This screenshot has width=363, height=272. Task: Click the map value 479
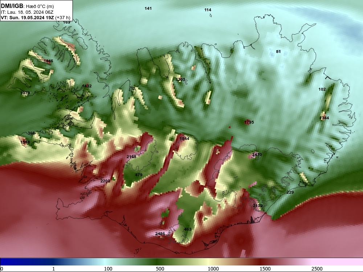pyautogui.click(x=139, y=175)
